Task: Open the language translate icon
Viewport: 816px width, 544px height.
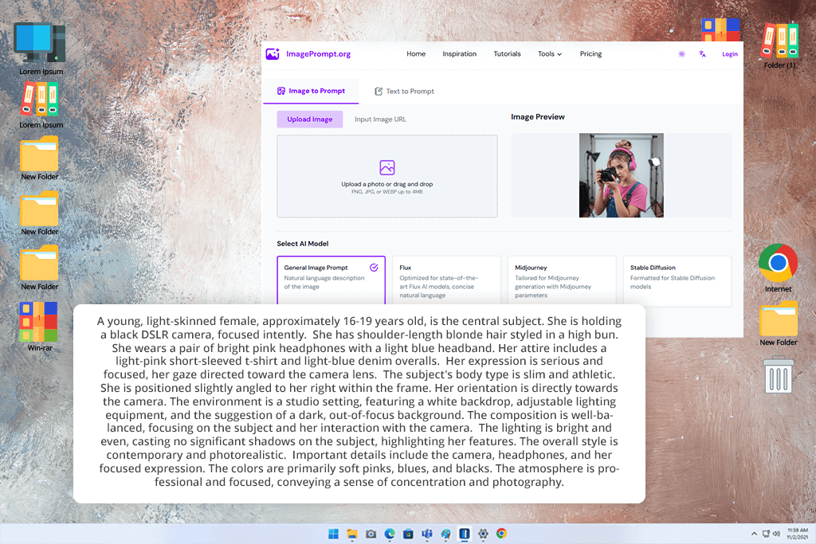Action: click(x=703, y=54)
